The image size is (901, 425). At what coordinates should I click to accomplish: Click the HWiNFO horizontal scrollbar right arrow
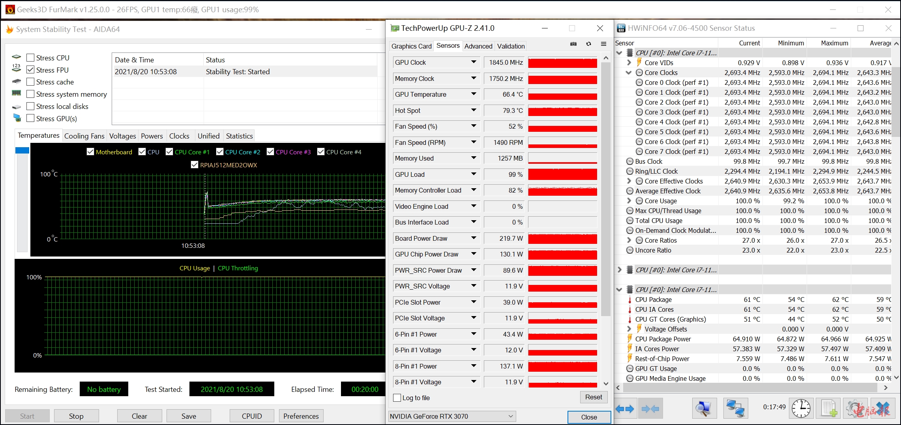[x=886, y=388]
